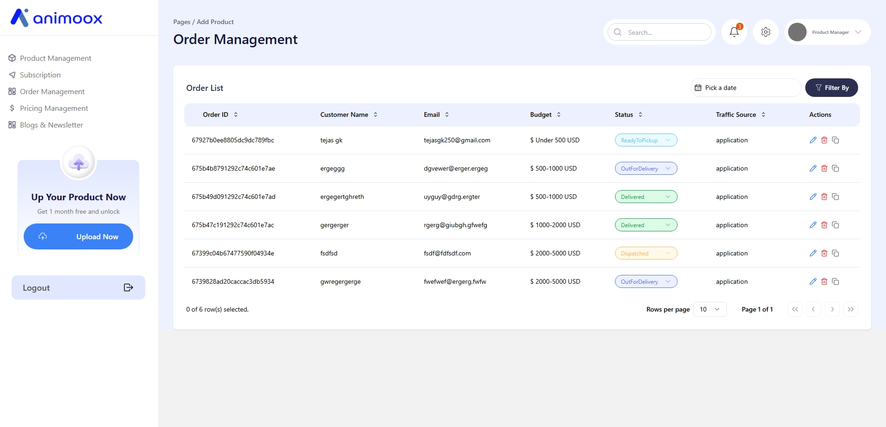Image resolution: width=886 pixels, height=427 pixels.
Task: Delete order for gwregergerge
Action: click(824, 281)
